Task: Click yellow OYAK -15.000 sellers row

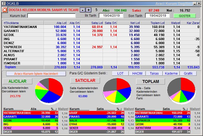Action: 97,124
